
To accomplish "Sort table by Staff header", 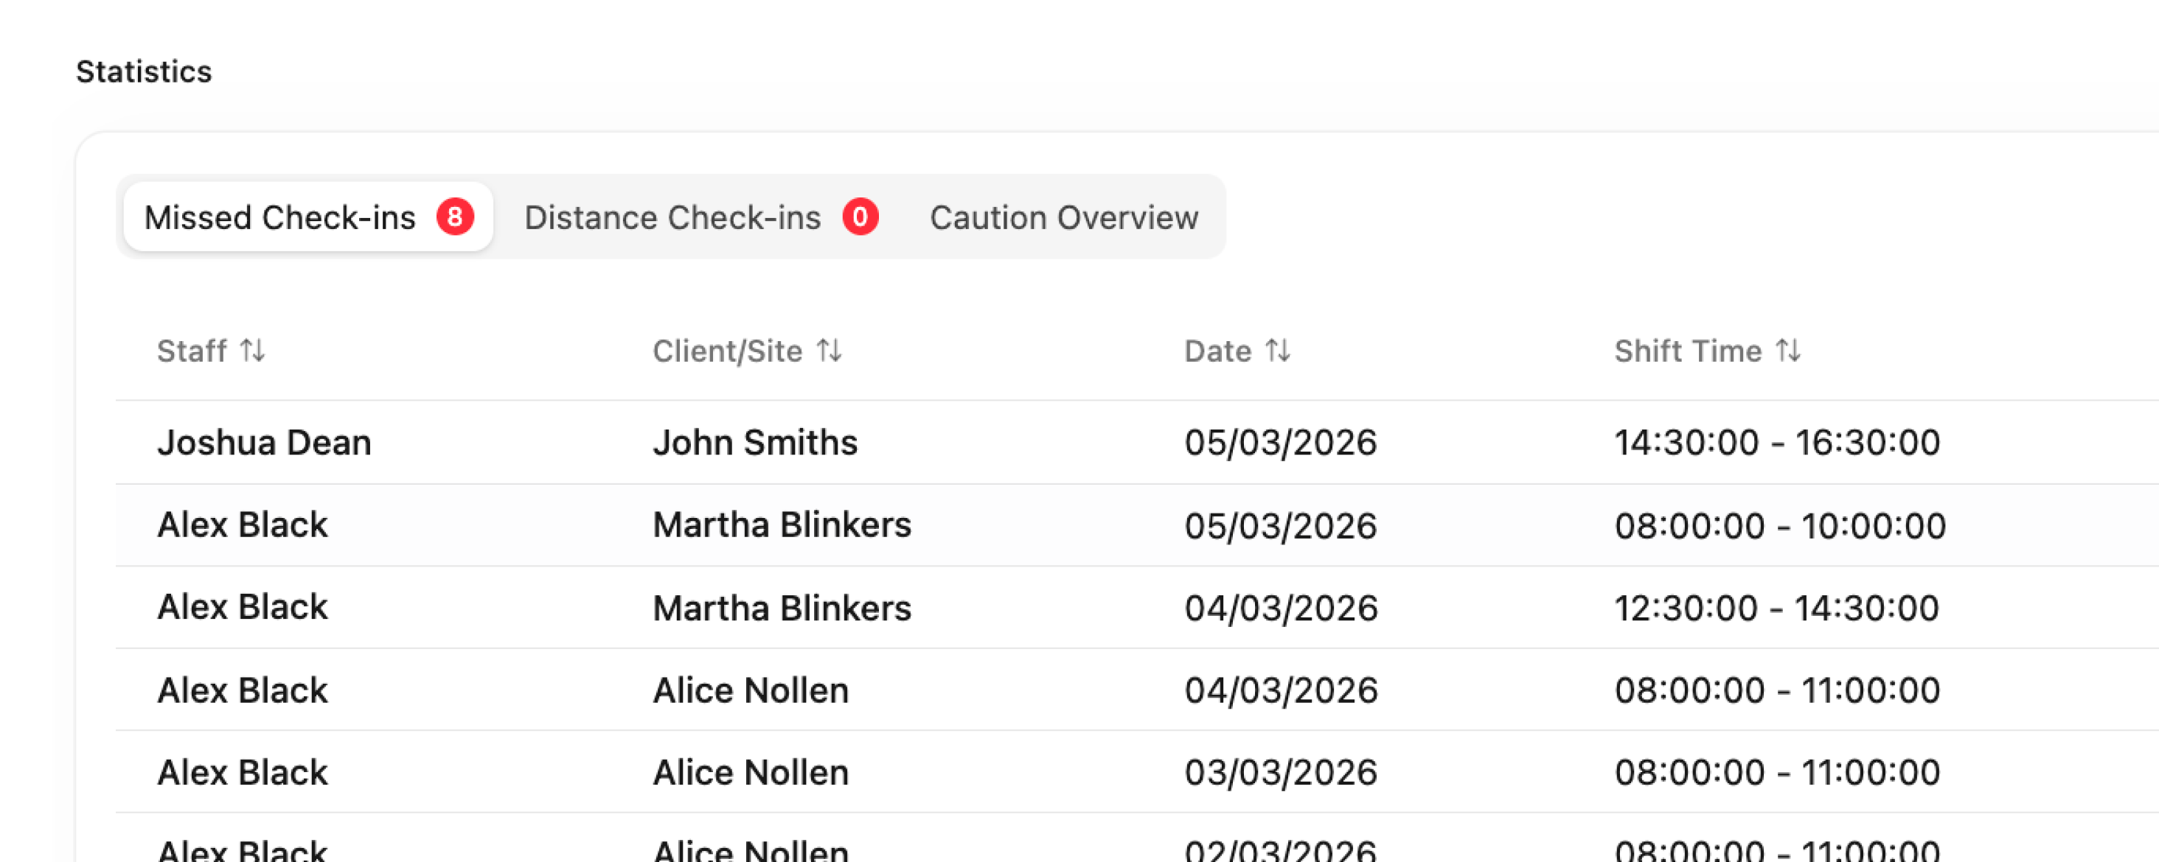I will 192,351.
